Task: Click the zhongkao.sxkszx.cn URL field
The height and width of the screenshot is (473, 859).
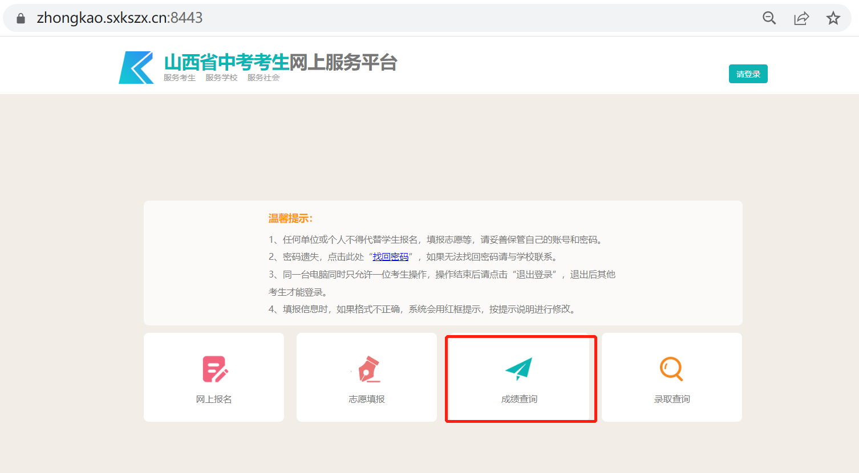Action: (x=120, y=18)
